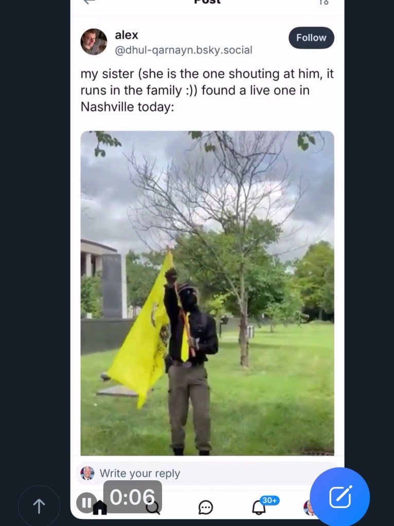Go back using the top-left arrow
Viewport: 394px width, 526px height.
coord(89,2)
